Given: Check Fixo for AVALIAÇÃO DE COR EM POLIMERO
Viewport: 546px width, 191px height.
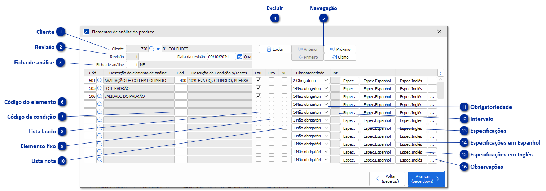Looking at the screenshot, I should 271,80.
